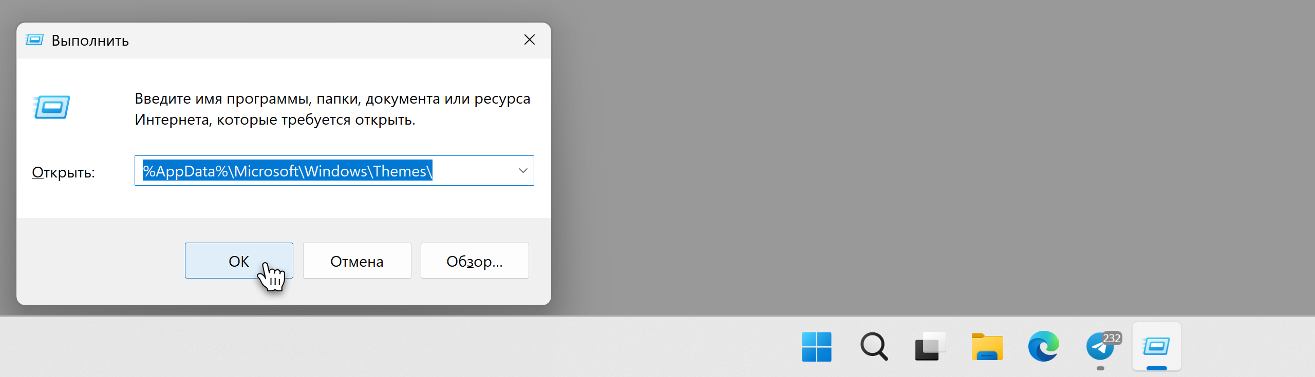
Task: Click the empty gray desktop area
Action: (x=925, y=154)
